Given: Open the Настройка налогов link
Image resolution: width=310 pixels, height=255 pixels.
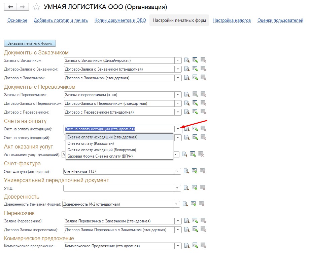Looking at the screenshot, I should click(x=232, y=20).
